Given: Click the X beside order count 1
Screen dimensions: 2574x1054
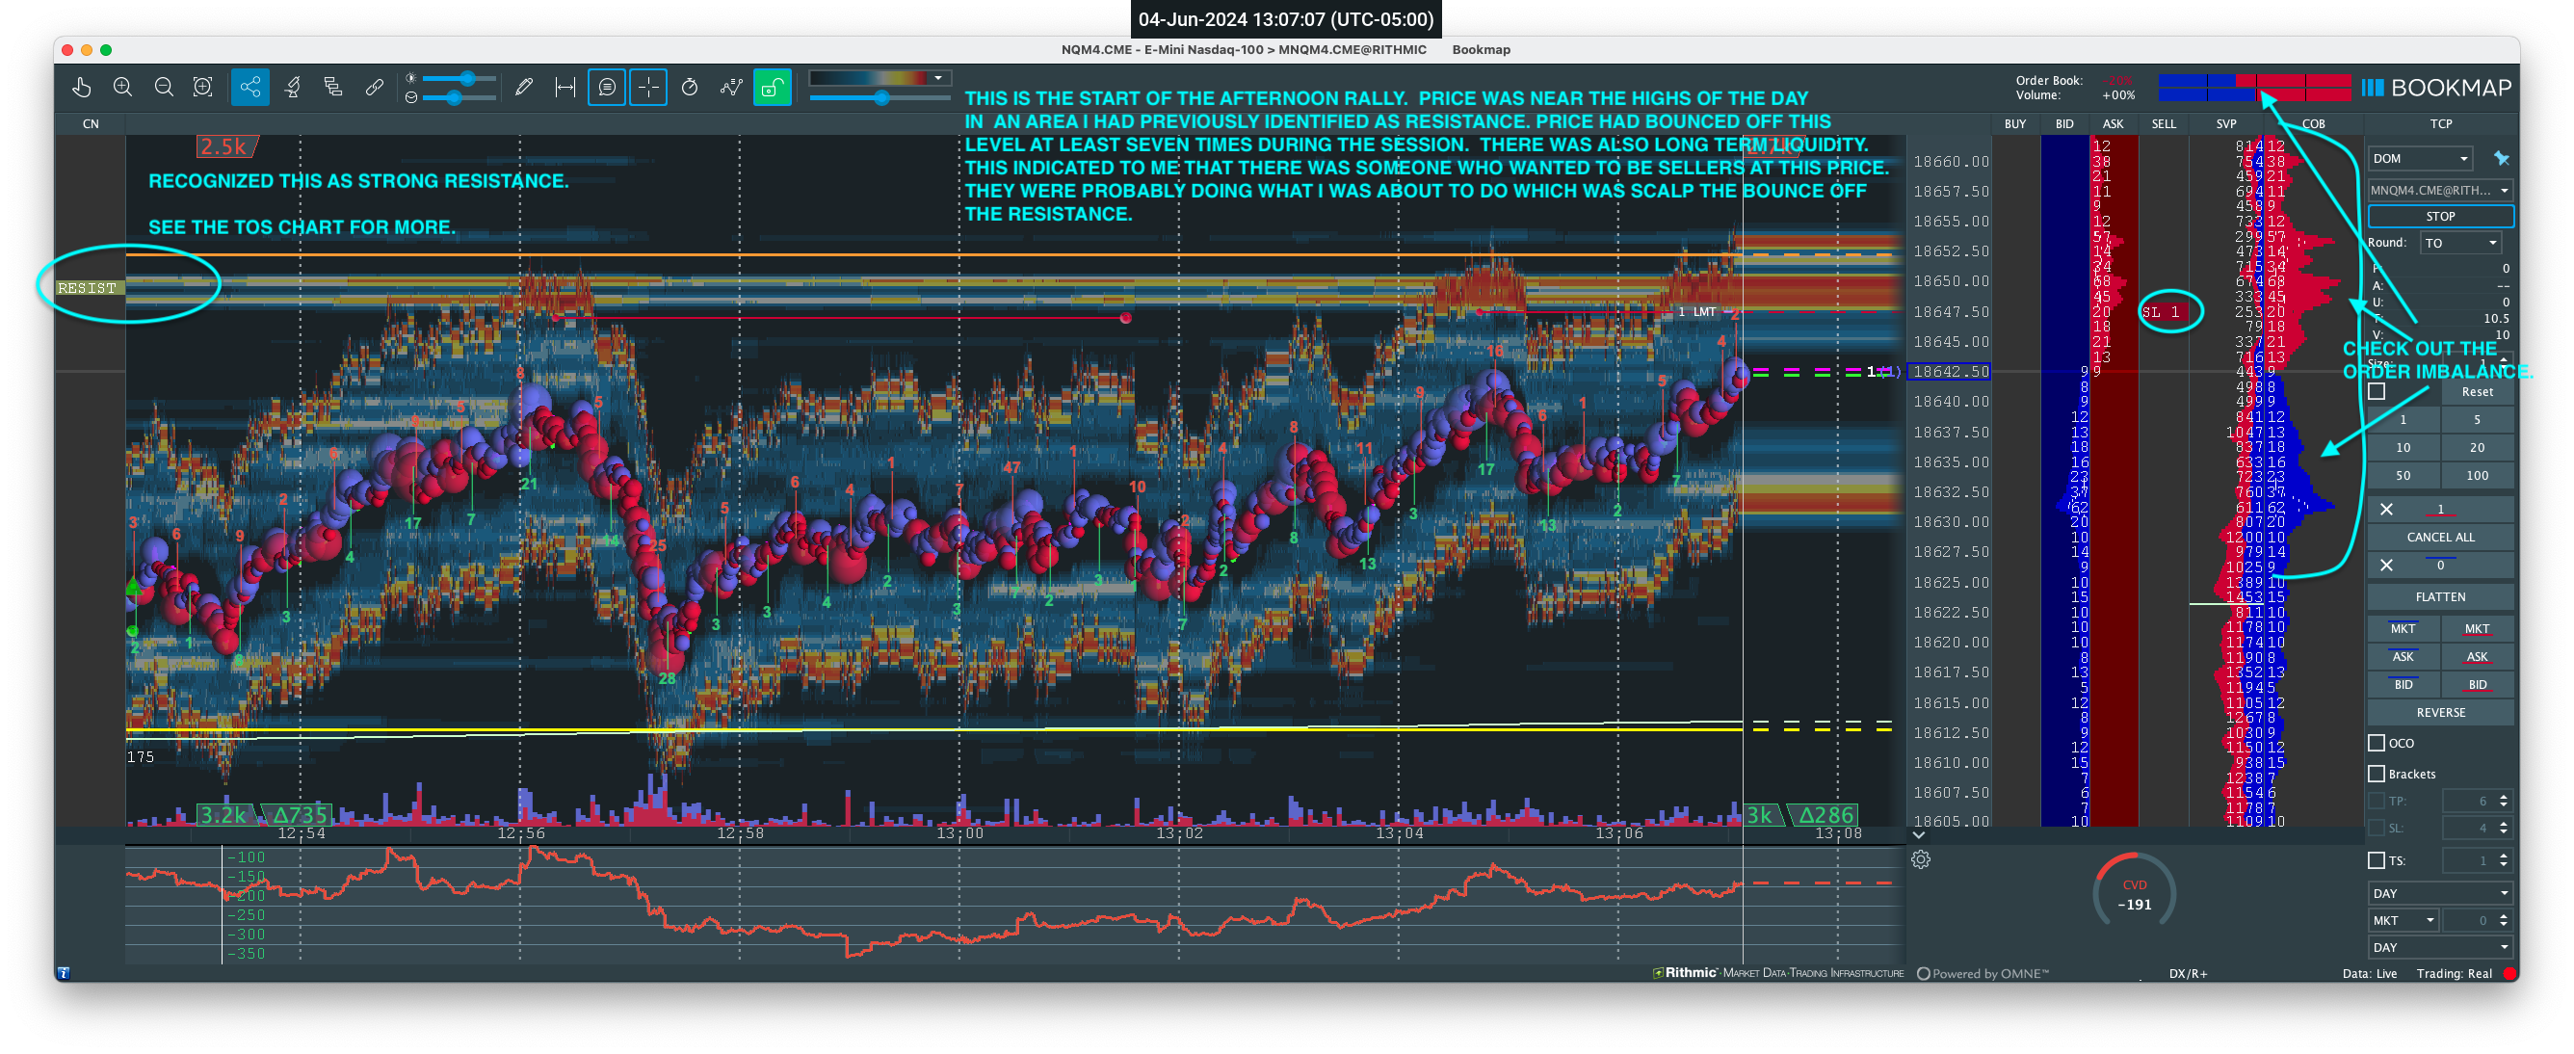Looking at the screenshot, I should (x=2386, y=510).
